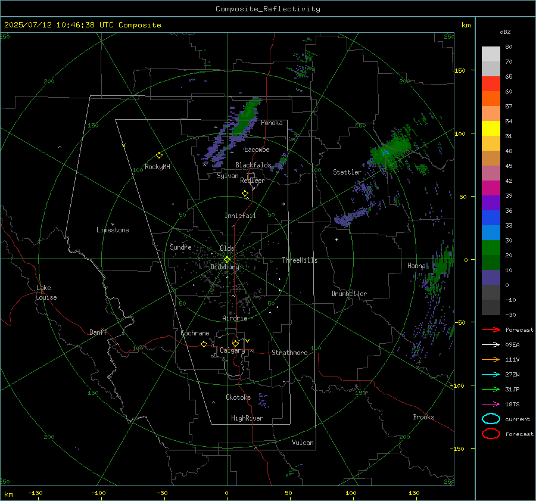Viewport: 536px width, 501px height.
Task: Click the Okotoks town label
Action: coord(238,397)
